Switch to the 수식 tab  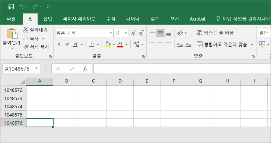pos(111,19)
